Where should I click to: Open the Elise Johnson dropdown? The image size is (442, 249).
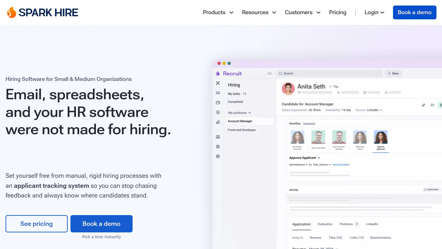(x=322, y=165)
